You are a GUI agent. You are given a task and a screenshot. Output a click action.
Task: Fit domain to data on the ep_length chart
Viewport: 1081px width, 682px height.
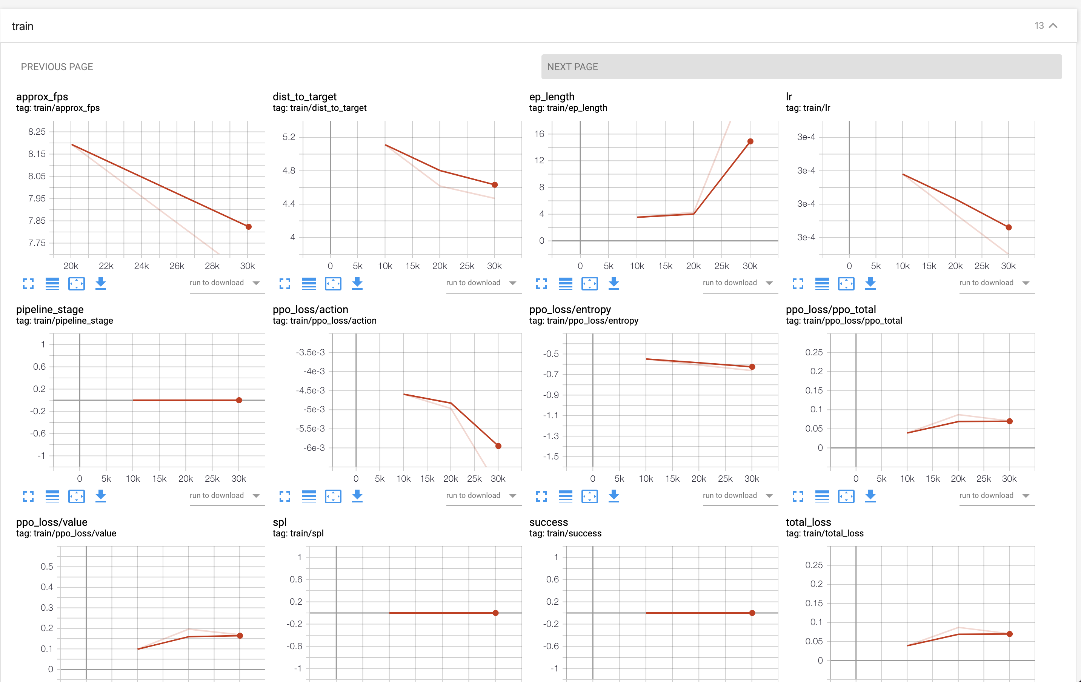(x=589, y=283)
